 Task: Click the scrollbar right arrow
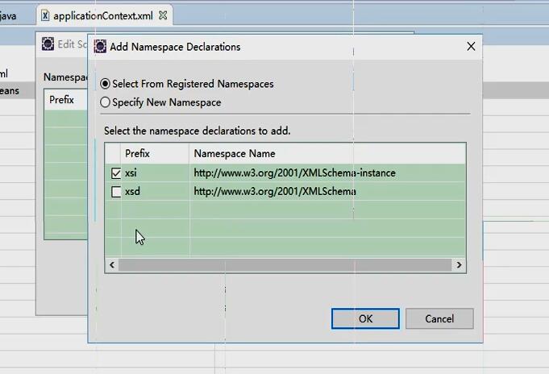click(459, 264)
